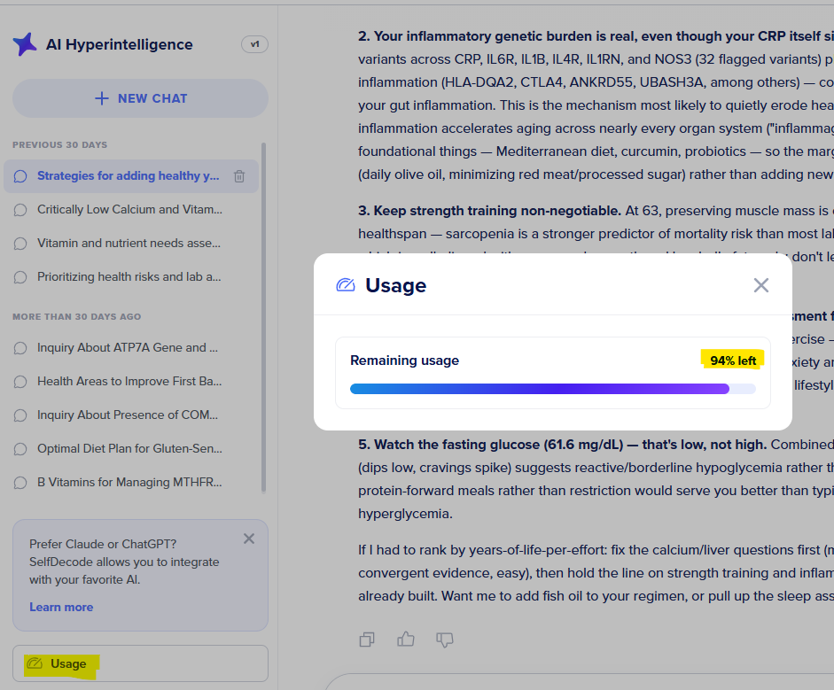The image size is (834, 690).
Task: Copy the response with the copy icon
Action: [x=367, y=640]
